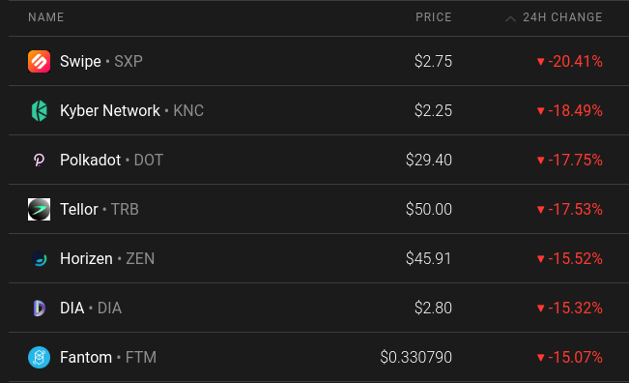Click the Kyber Network logo icon

click(x=39, y=111)
